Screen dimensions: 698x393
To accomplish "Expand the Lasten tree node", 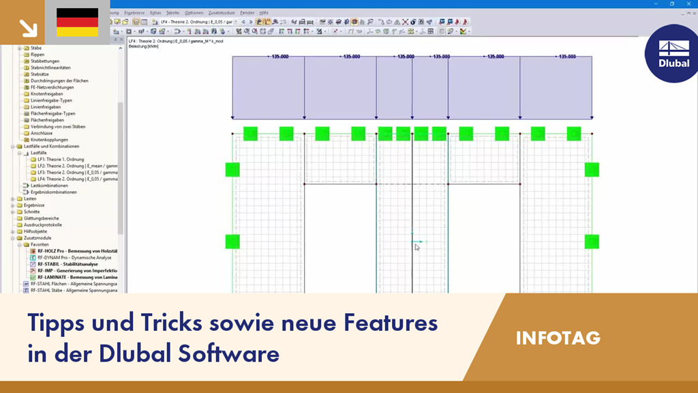I will [x=13, y=199].
